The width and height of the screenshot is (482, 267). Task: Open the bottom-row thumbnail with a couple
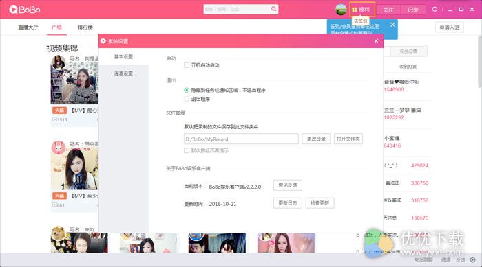click(217, 243)
